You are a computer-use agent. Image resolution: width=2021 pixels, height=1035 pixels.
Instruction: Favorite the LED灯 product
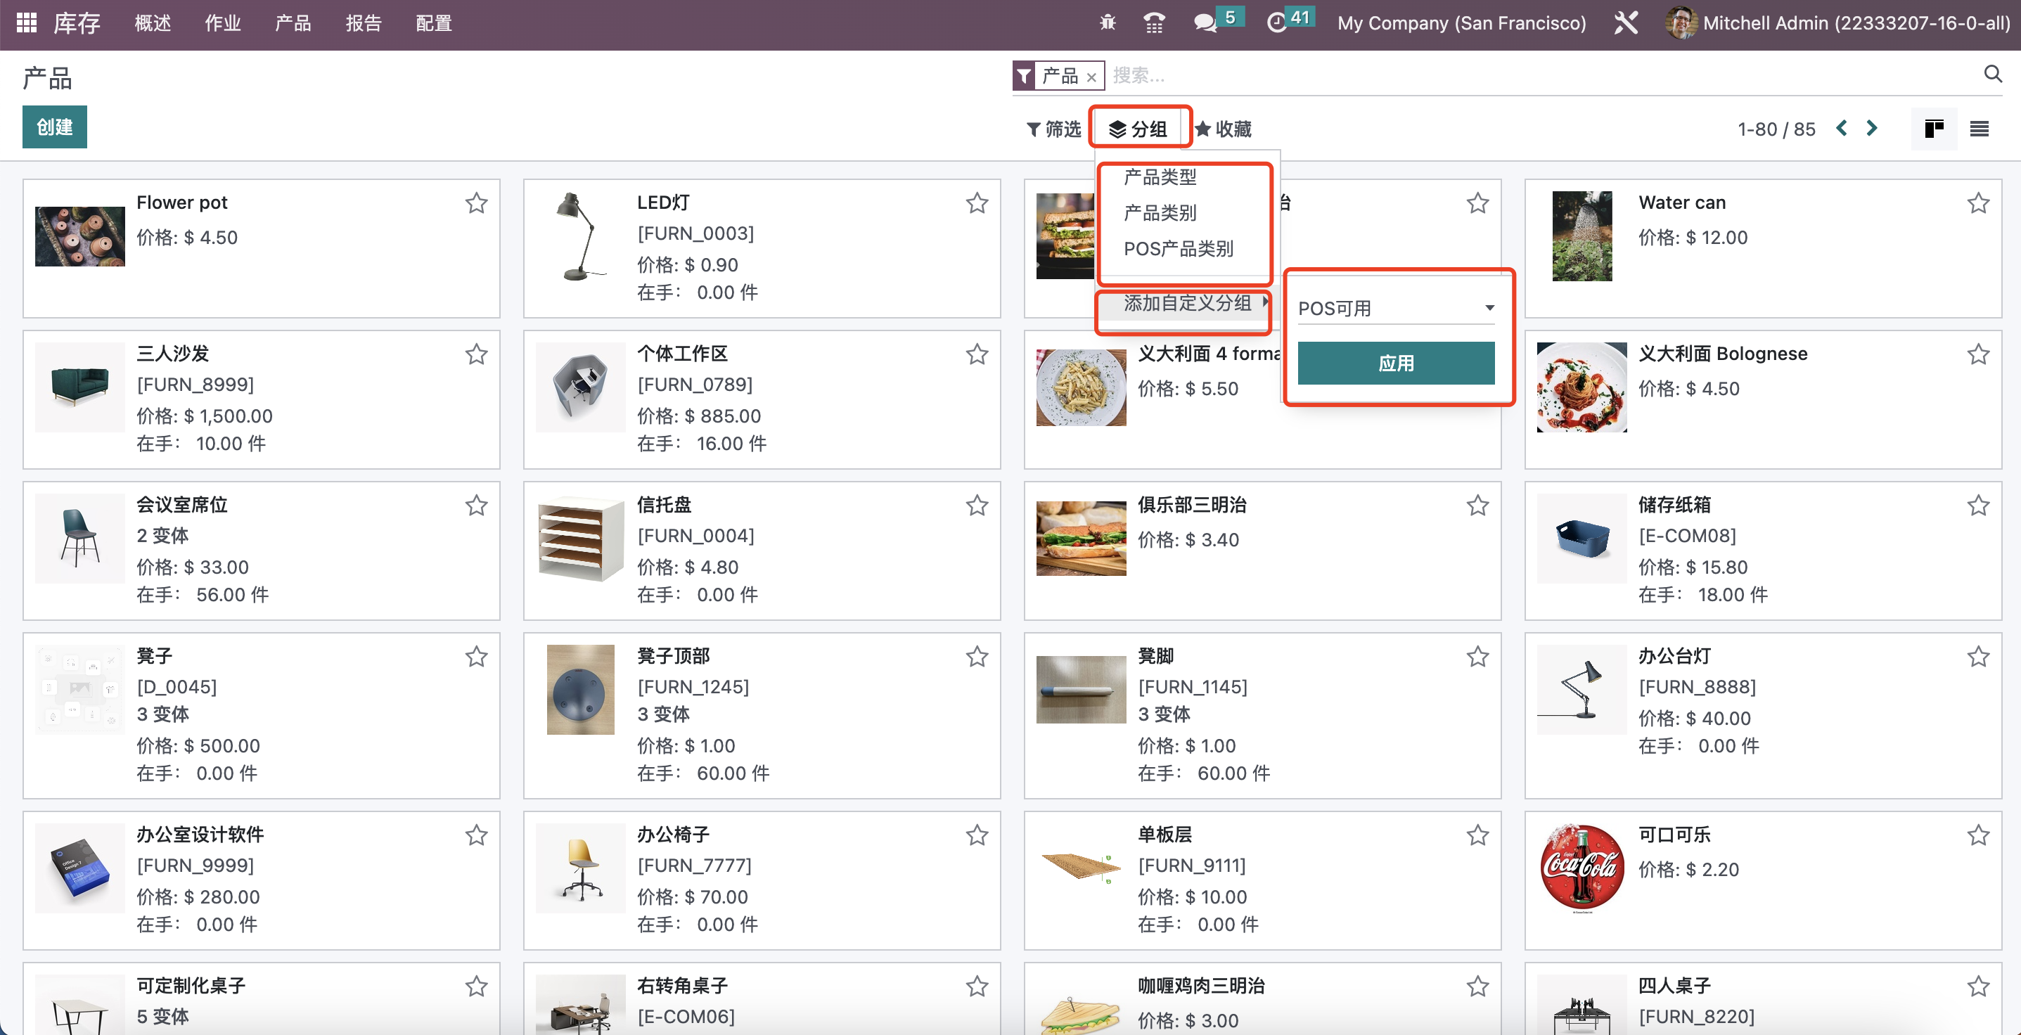click(977, 203)
